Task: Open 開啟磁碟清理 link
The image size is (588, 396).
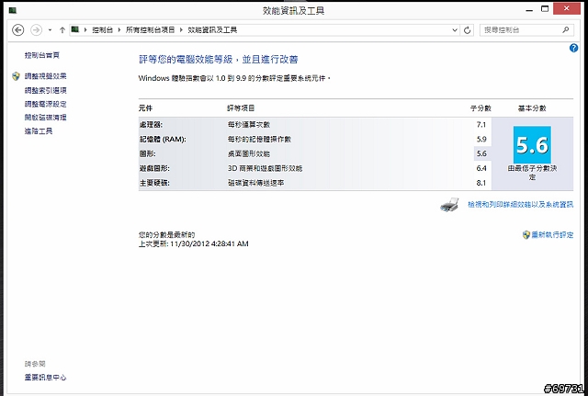Action: pyautogui.click(x=45, y=118)
